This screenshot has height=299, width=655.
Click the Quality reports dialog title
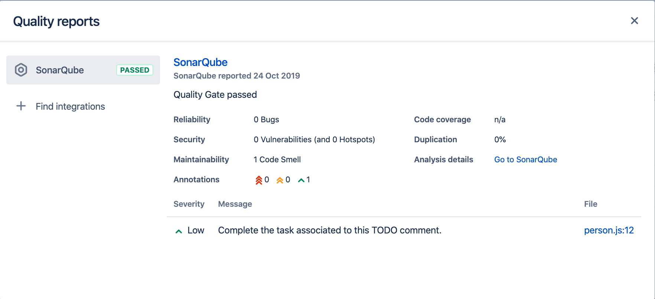[x=56, y=21]
